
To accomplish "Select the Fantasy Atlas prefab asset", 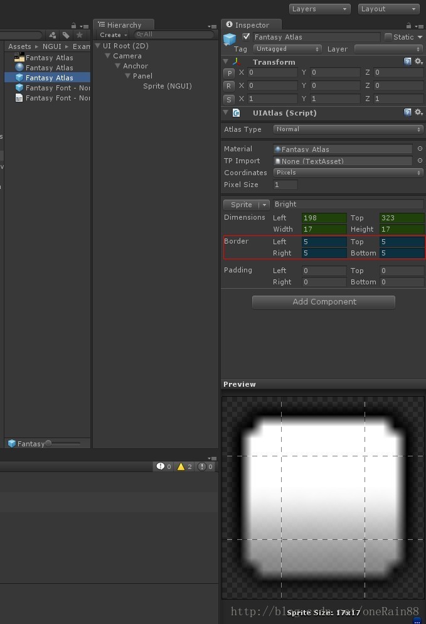I will pos(47,78).
